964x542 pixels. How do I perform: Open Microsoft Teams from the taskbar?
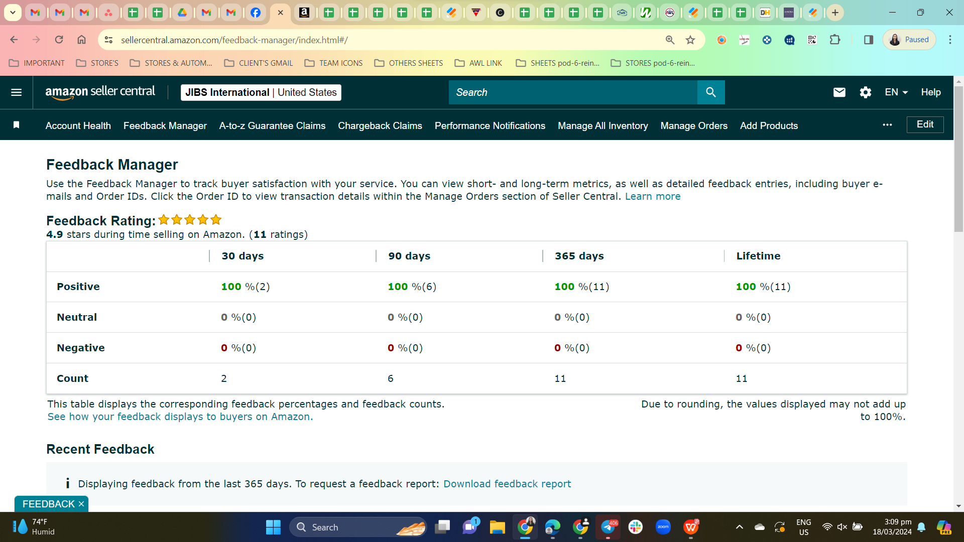470,527
